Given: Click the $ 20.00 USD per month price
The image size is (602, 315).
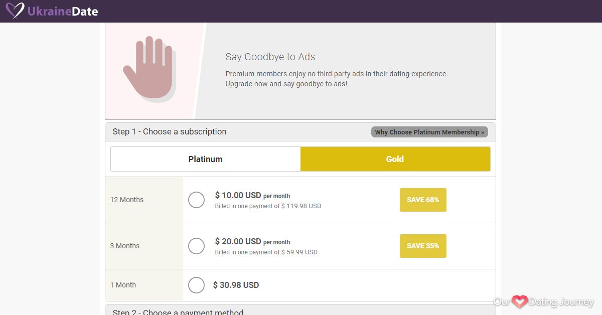Looking at the screenshot, I should 252,241.
